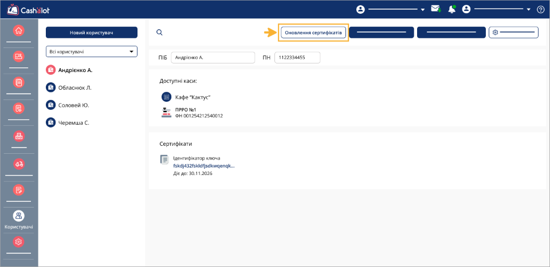Click the avatar icon beside Обласнюк Л.
This screenshot has width=550, height=267.
pos(50,87)
